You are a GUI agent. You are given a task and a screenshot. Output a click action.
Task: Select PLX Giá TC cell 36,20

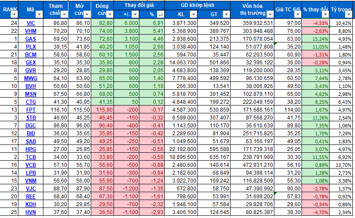coord(288,47)
